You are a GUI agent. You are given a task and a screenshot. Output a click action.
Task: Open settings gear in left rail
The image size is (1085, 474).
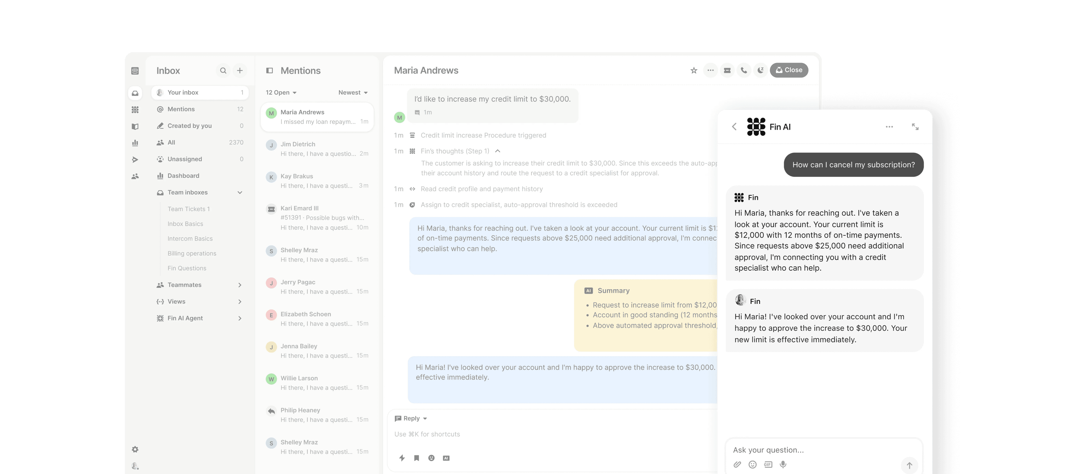pyautogui.click(x=135, y=449)
